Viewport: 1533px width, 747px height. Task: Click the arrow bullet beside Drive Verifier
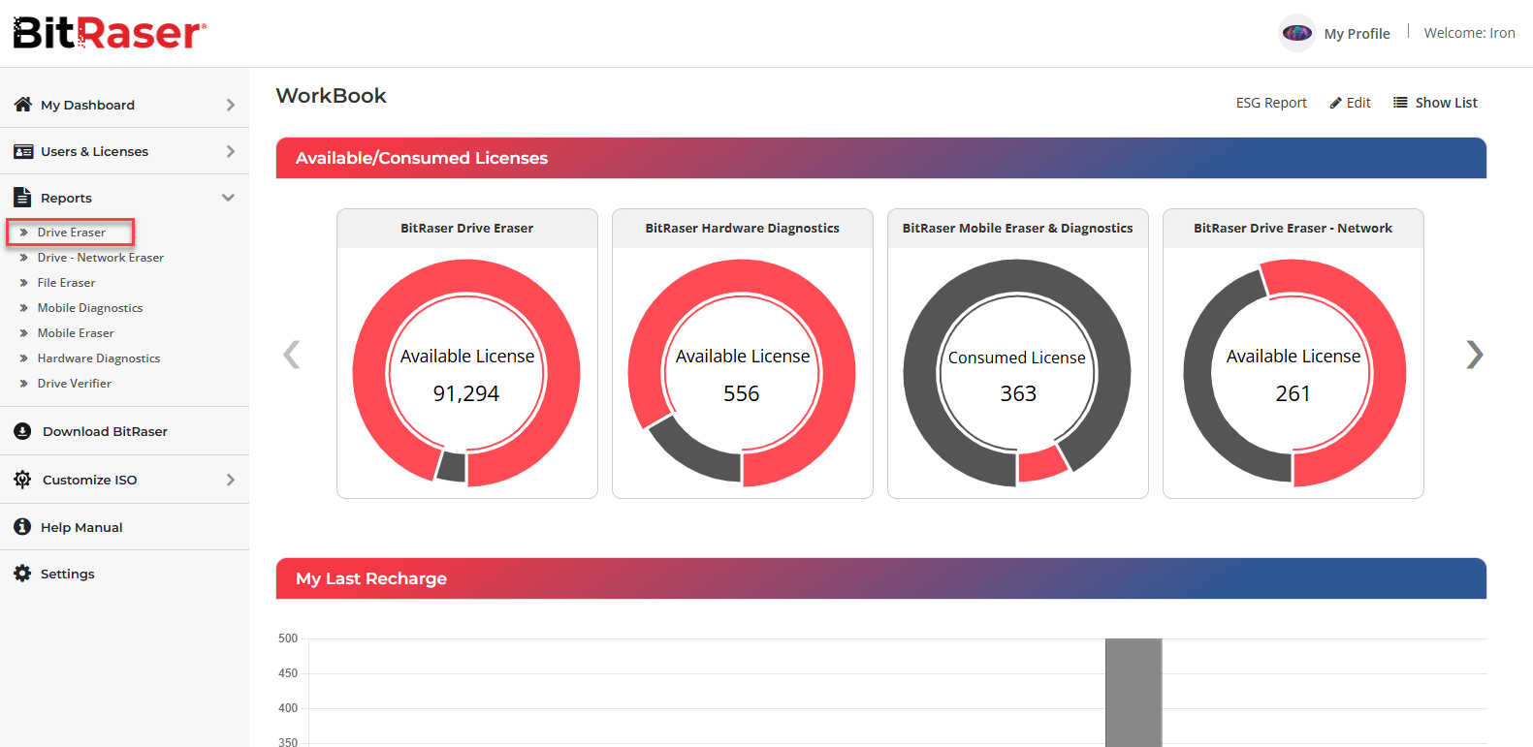point(23,384)
